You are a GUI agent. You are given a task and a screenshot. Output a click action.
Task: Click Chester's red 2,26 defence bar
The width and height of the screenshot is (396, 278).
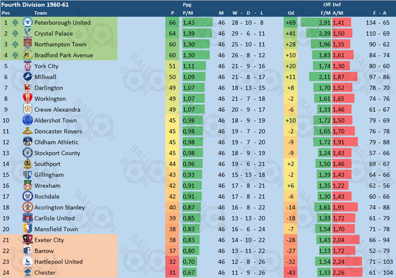pos(347,273)
